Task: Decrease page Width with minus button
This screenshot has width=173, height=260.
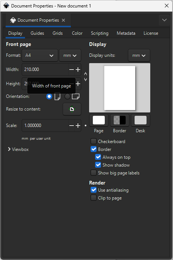Action: (72, 69)
